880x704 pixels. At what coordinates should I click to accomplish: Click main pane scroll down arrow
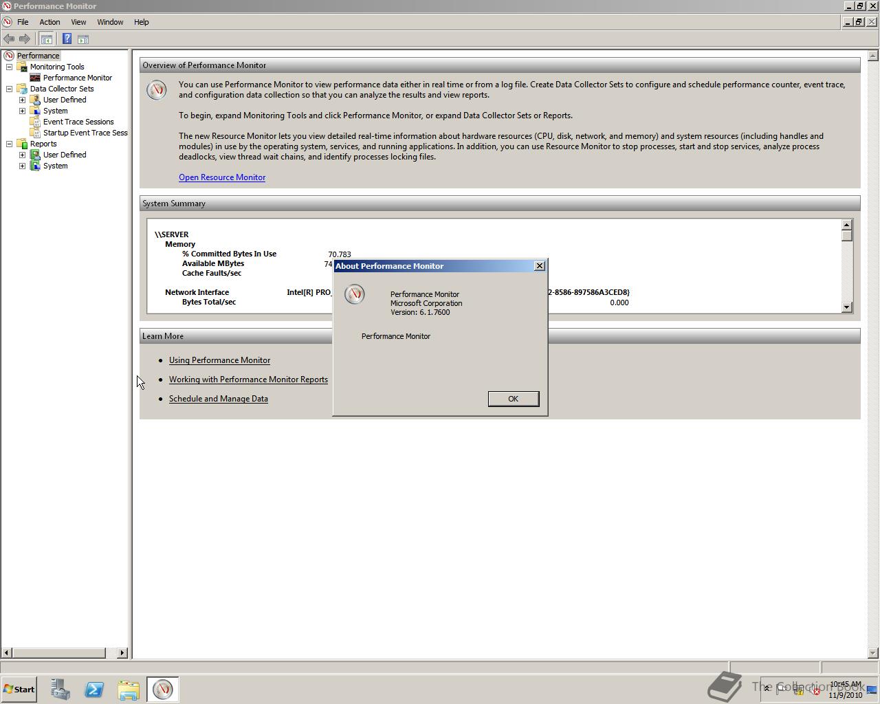[x=872, y=652]
